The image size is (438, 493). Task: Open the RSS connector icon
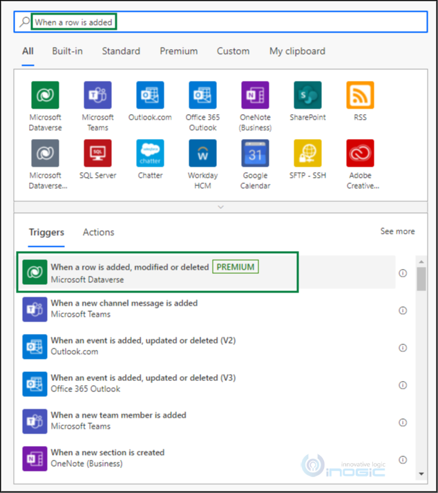pyautogui.click(x=360, y=95)
